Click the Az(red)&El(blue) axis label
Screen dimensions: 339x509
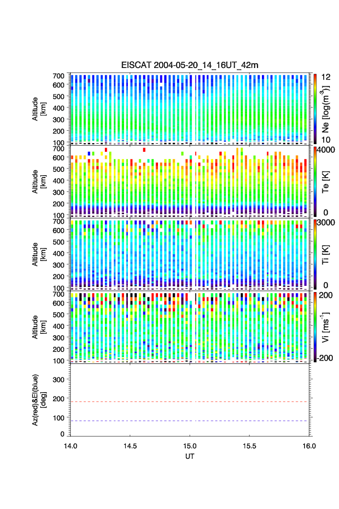(38, 400)
